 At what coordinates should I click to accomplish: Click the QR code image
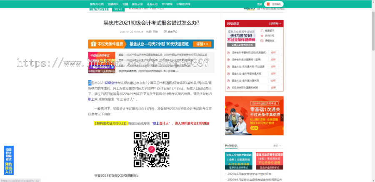pos(151,149)
